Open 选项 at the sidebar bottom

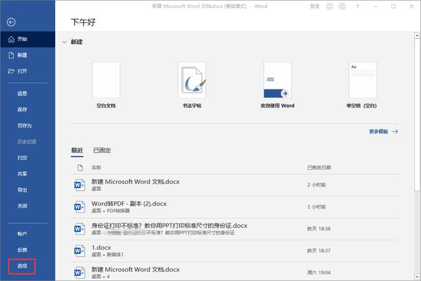coord(22,266)
